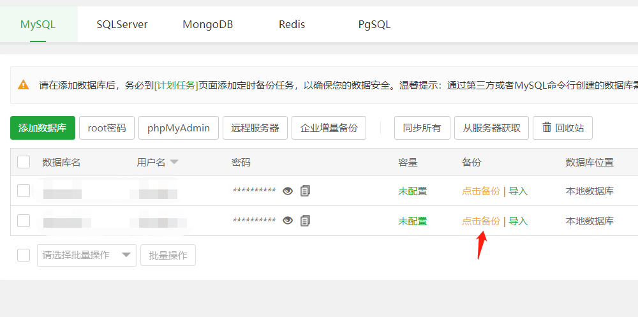
Task: Click the green 添加数据库 button
Action: coord(43,128)
